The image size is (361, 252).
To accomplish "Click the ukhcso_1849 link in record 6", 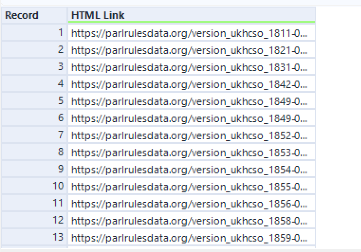I will click(x=192, y=117).
